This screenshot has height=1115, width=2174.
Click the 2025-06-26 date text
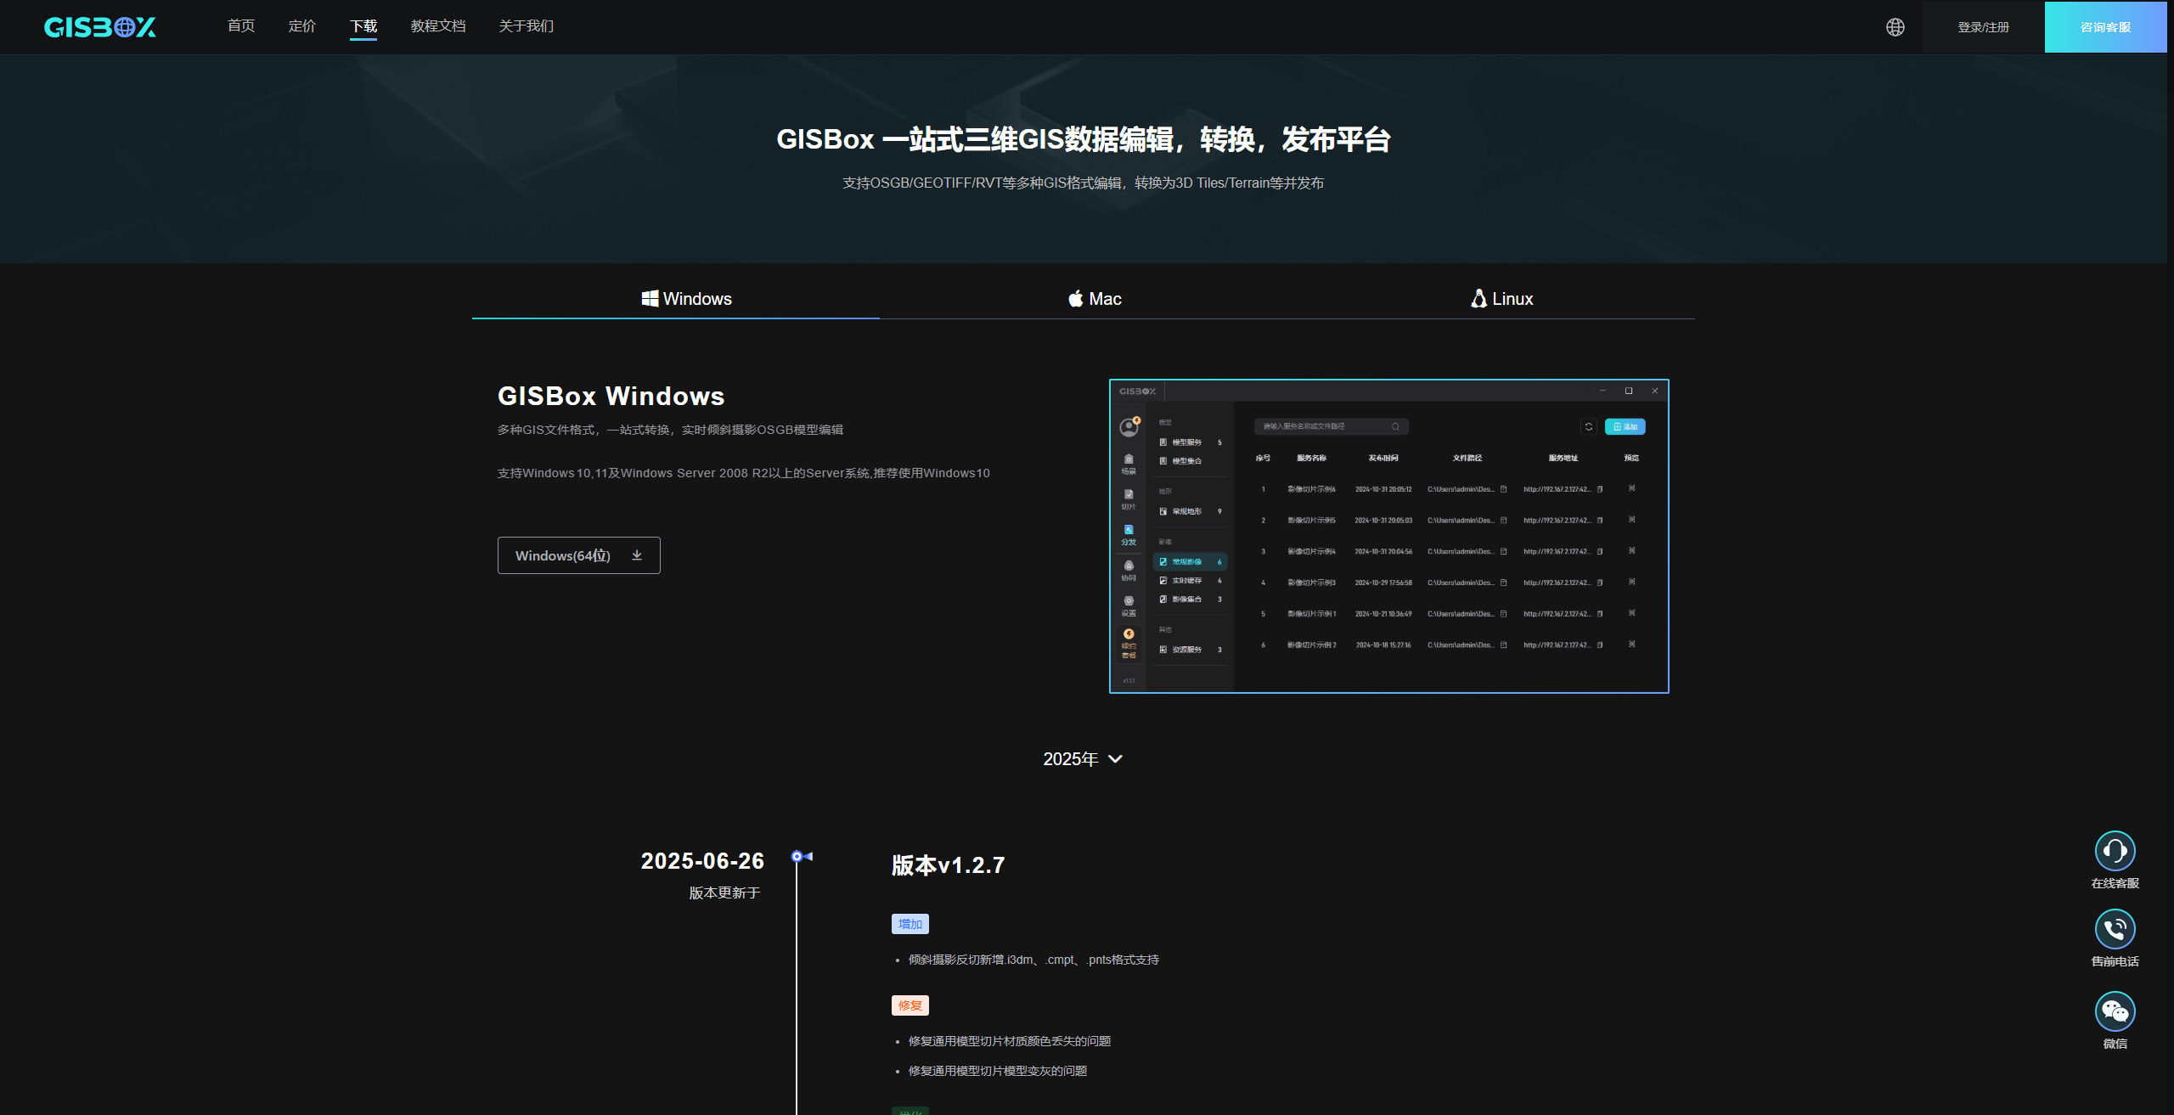point(702,861)
